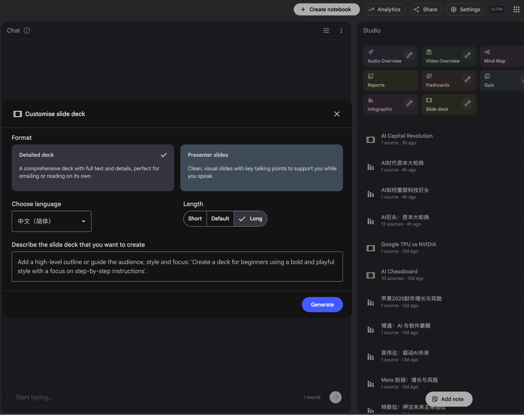524x415 pixels.
Task: Open the Choose language dropdown
Action: tap(51, 221)
